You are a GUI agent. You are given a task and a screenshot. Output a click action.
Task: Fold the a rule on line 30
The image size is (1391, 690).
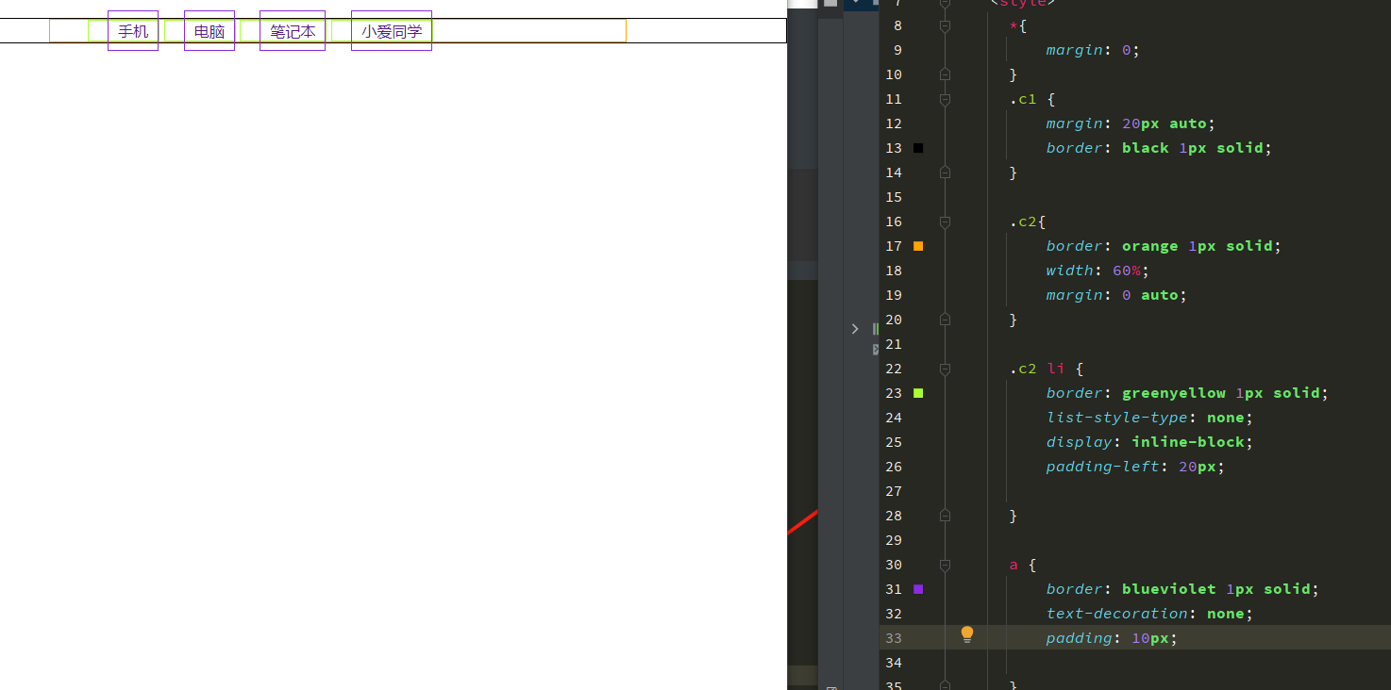pyautogui.click(x=945, y=565)
